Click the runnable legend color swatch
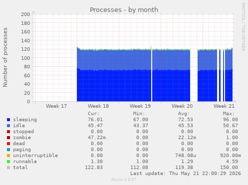The height and width of the screenshot is (185, 248). (x=8, y=162)
